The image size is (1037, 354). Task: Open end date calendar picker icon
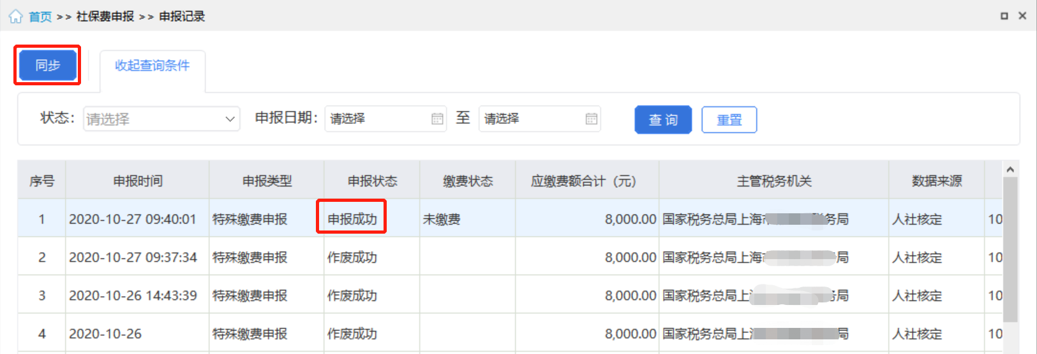coord(592,119)
